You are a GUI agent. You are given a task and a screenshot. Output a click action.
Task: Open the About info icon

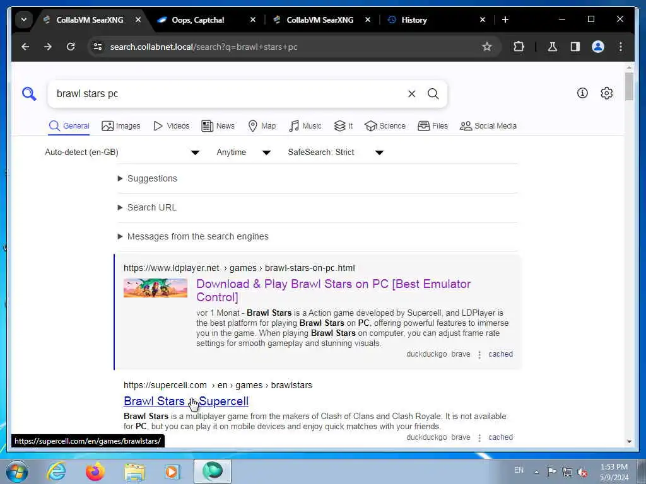582,93
